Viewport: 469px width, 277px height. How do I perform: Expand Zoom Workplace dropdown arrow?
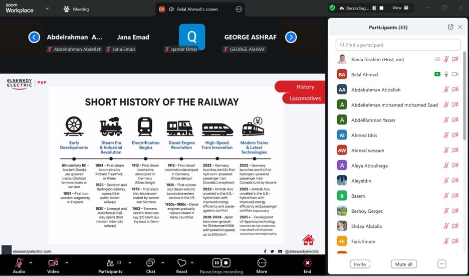(47, 9)
